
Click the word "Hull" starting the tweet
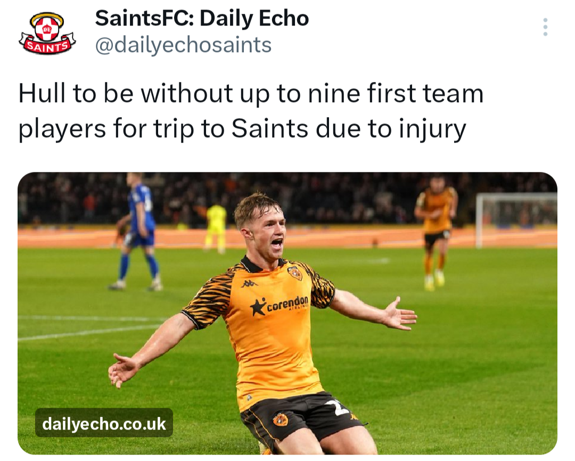(43, 93)
